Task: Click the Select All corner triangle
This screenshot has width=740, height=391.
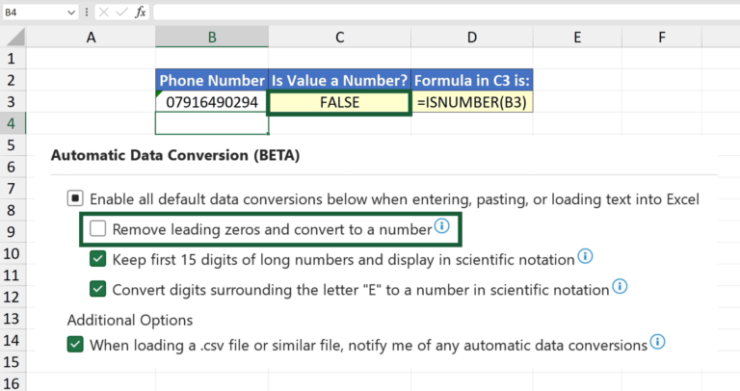Action: [13, 37]
